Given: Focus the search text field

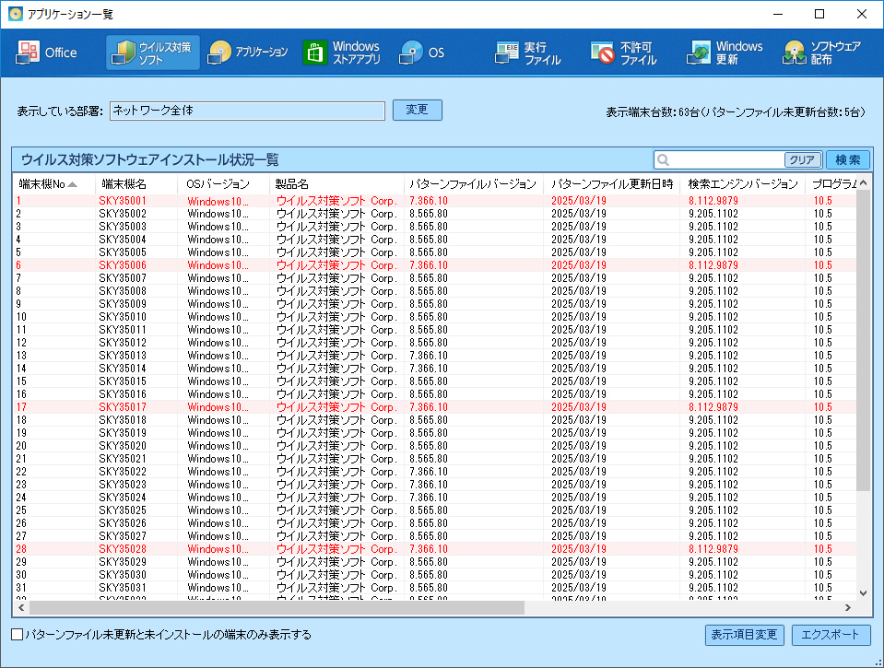Looking at the screenshot, I should click(x=726, y=160).
